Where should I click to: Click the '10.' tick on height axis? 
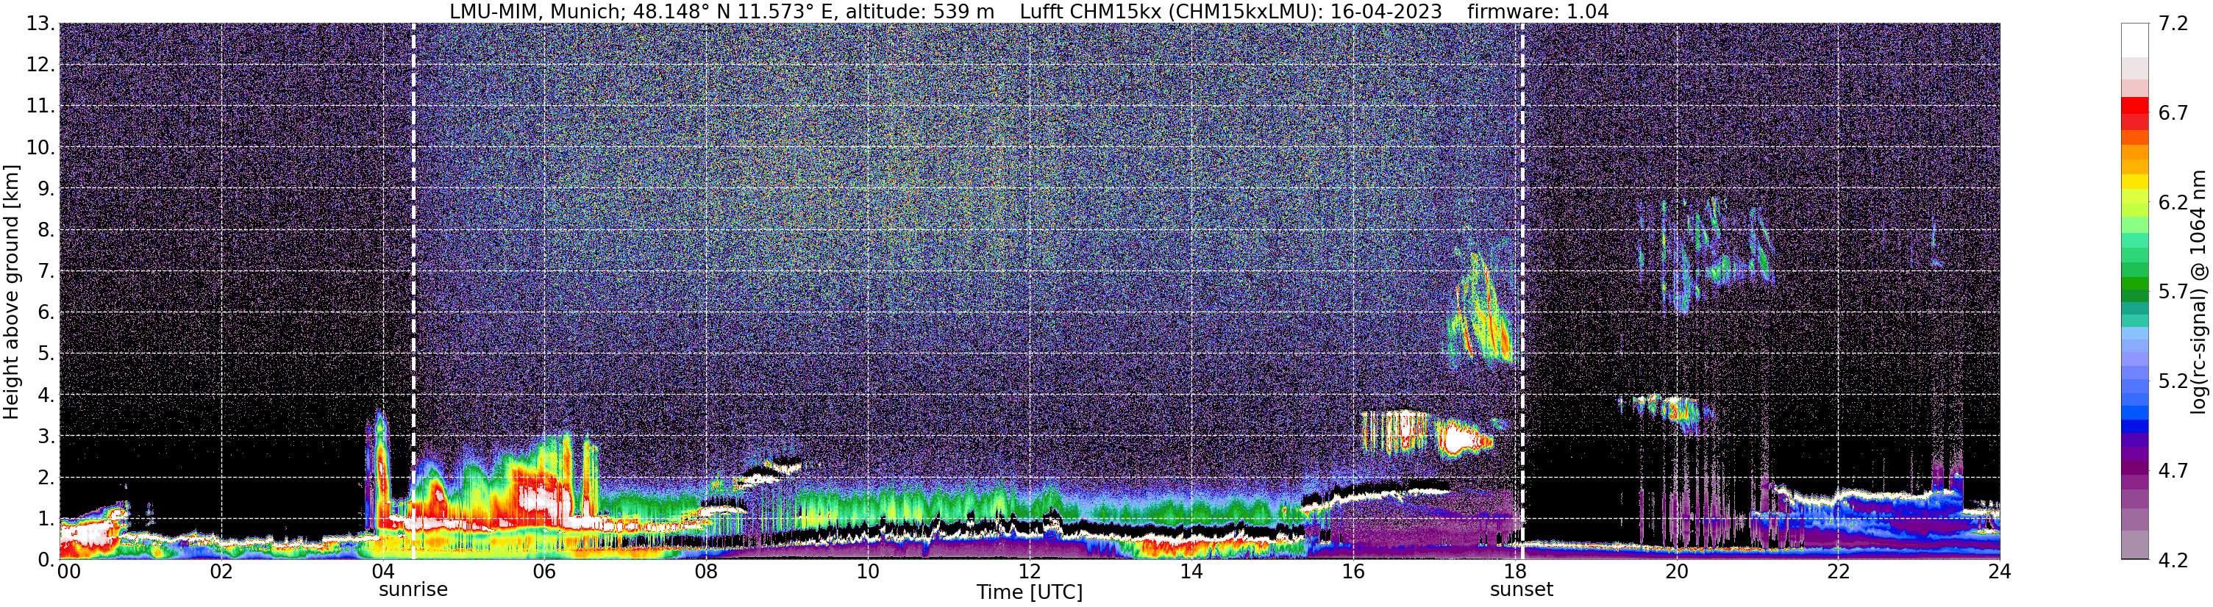pos(40,147)
